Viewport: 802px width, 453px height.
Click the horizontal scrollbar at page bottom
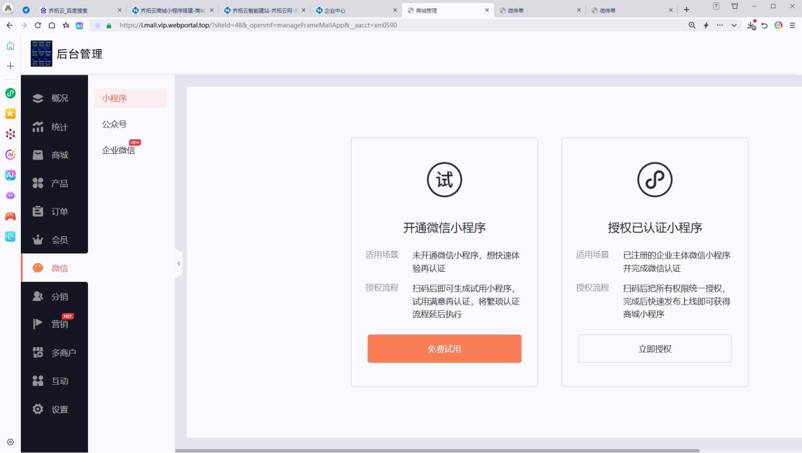coord(437,450)
